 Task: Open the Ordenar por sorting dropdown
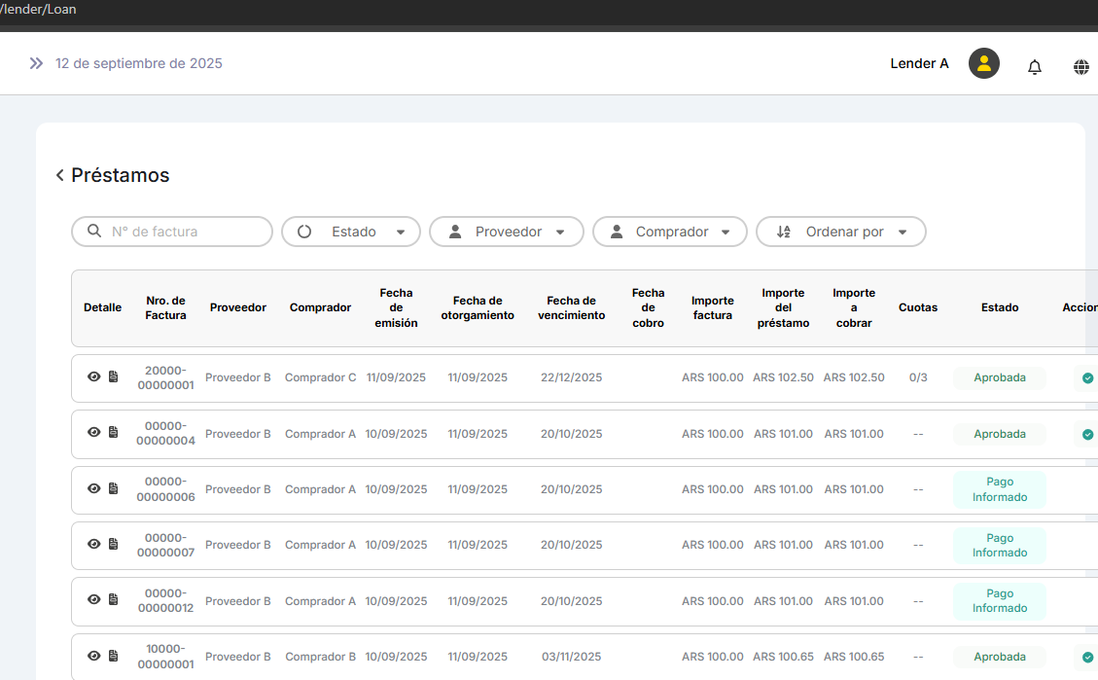841,232
